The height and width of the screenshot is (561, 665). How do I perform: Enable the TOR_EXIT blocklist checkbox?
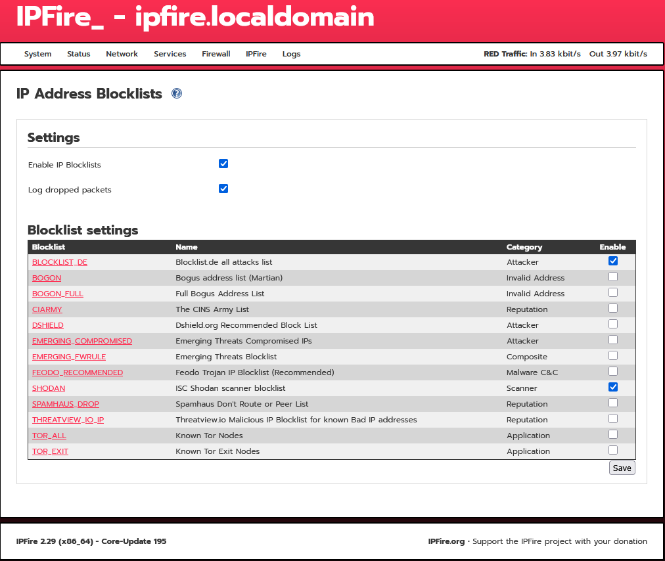pos(613,450)
